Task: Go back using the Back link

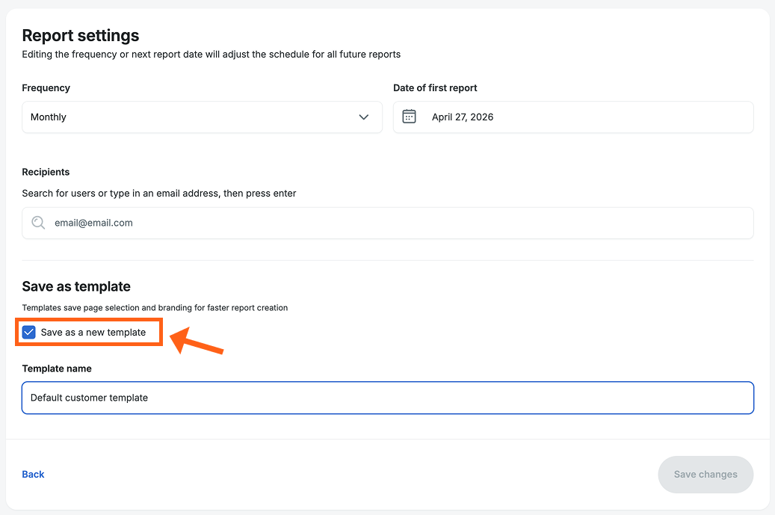Action: click(33, 474)
